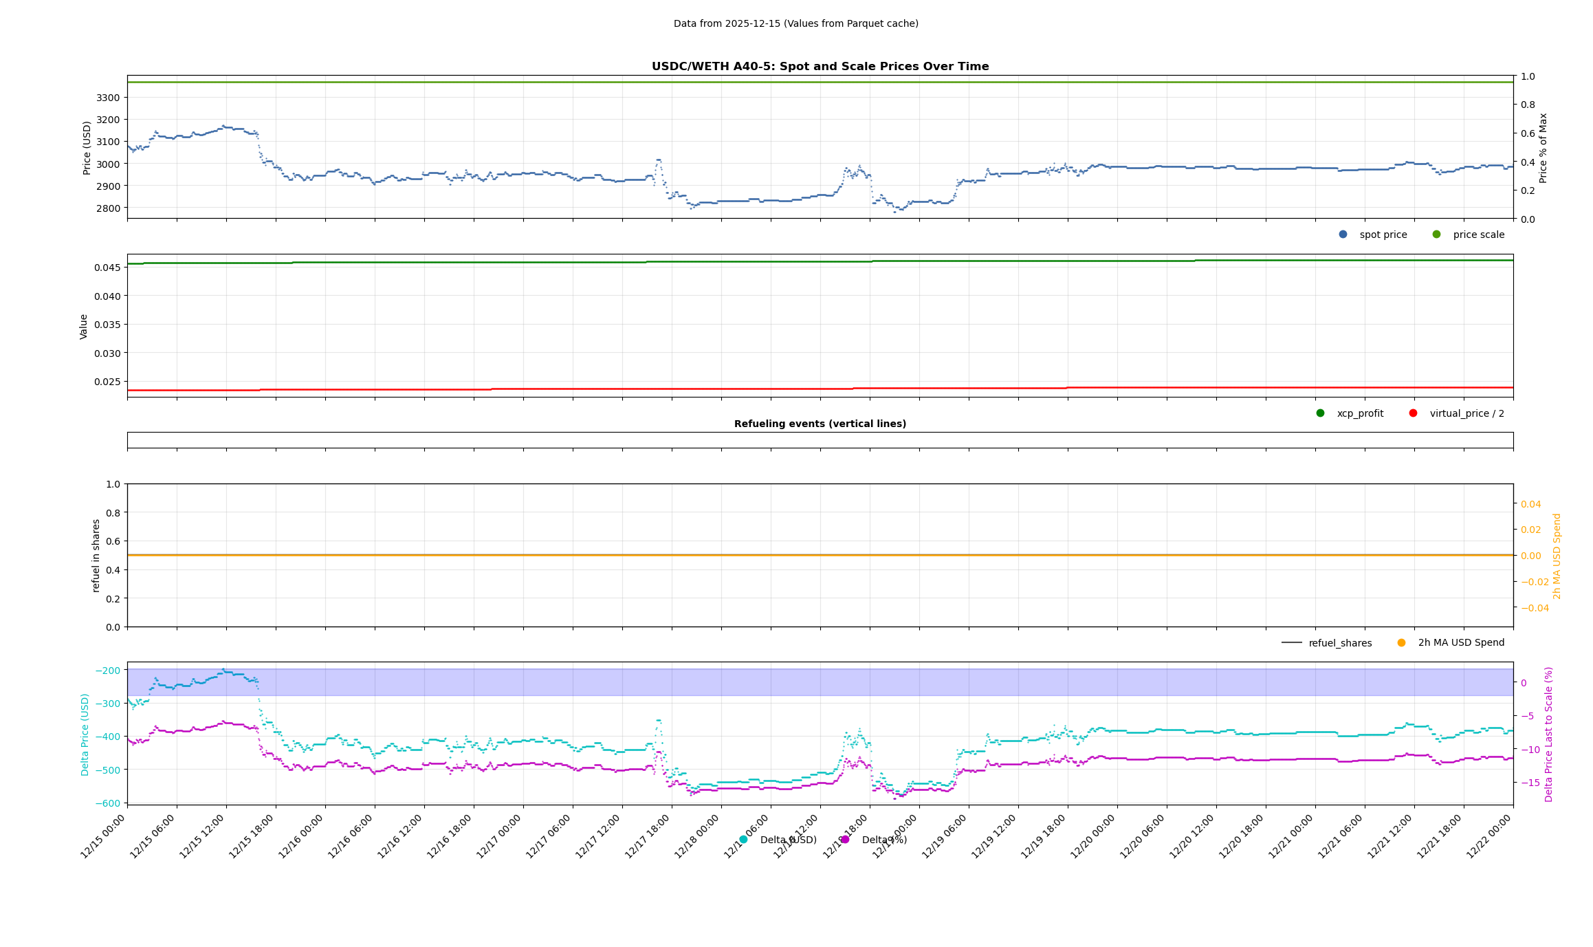Viewport: 1593px width, 947px height.
Task: Click the '12/15 00:00' x-axis tick label
Action: pyautogui.click(x=103, y=836)
